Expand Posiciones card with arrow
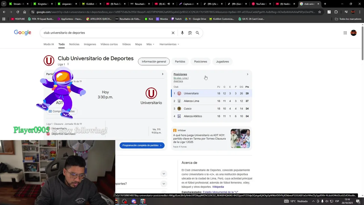Screen dimensions: 364x205 (247, 74)
